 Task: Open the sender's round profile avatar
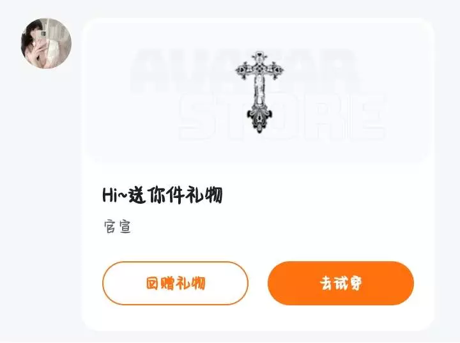46,43
